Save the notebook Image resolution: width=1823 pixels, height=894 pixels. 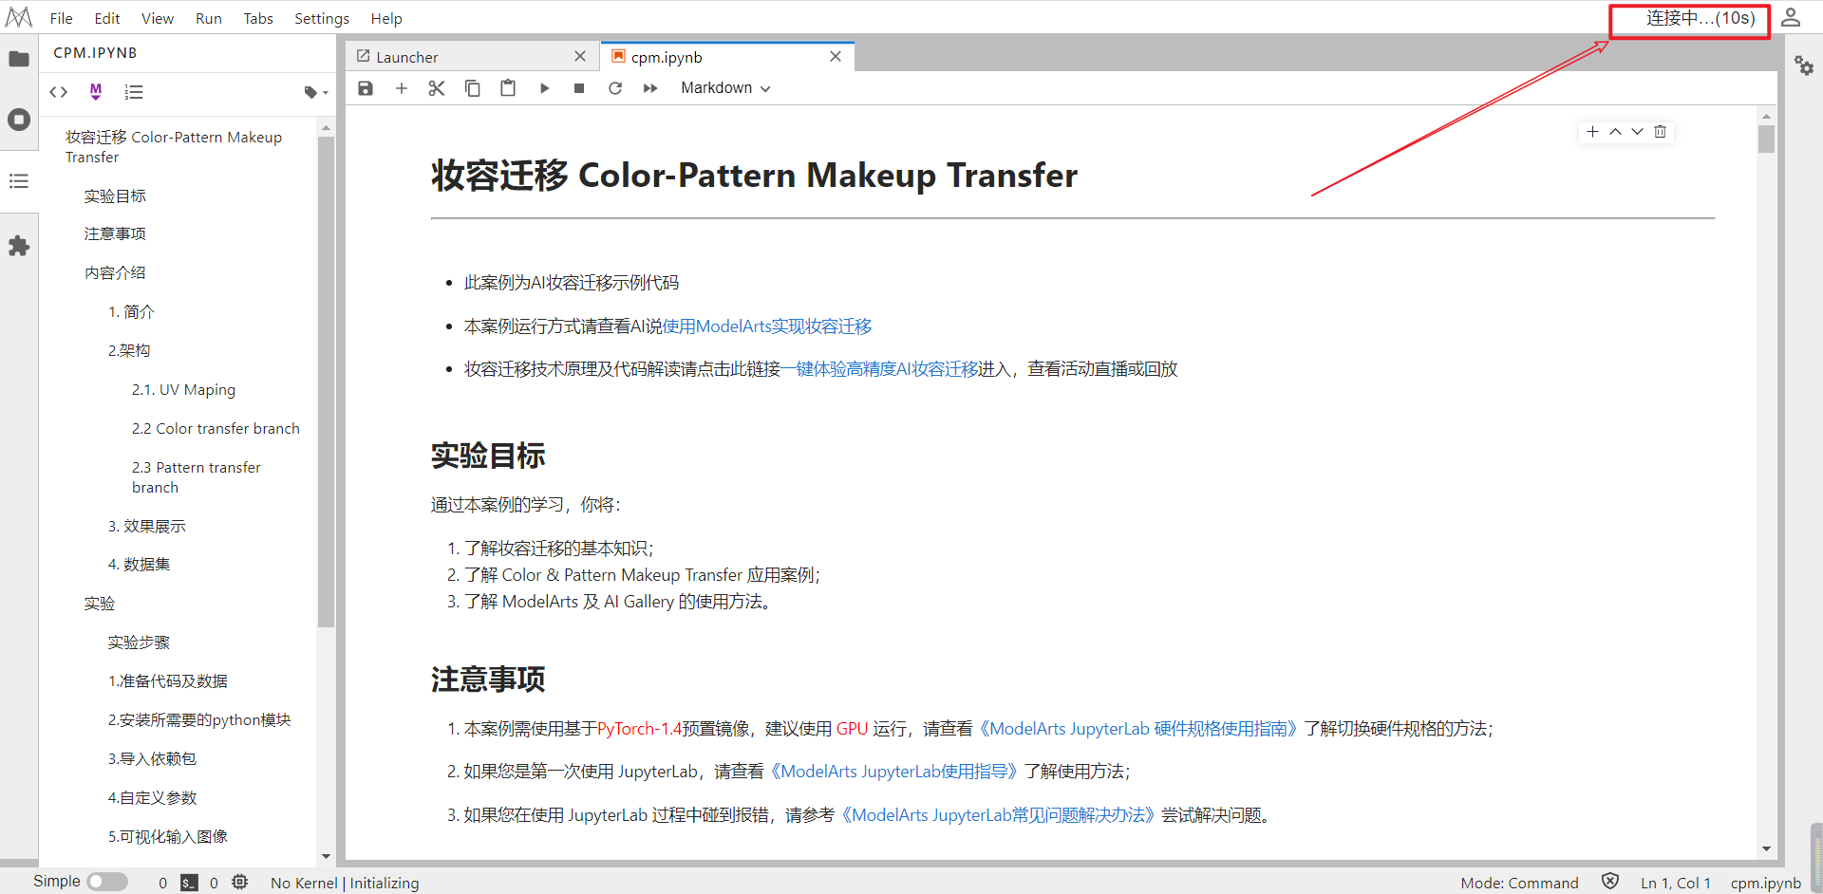click(x=366, y=88)
